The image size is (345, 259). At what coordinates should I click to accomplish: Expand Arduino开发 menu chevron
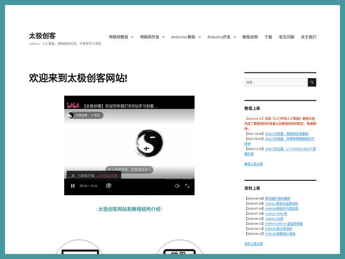[234, 37]
